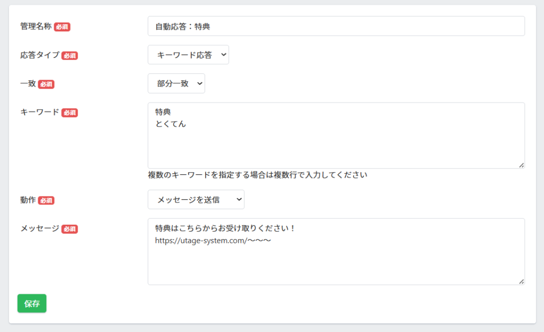This screenshot has height=332, width=544.
Task: Open the 動作 dropdown showing メッセージを送信
Action: tap(195, 200)
